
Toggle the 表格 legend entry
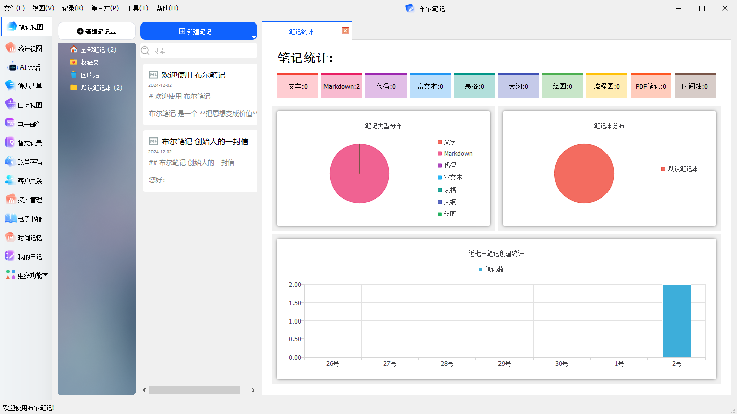(447, 190)
